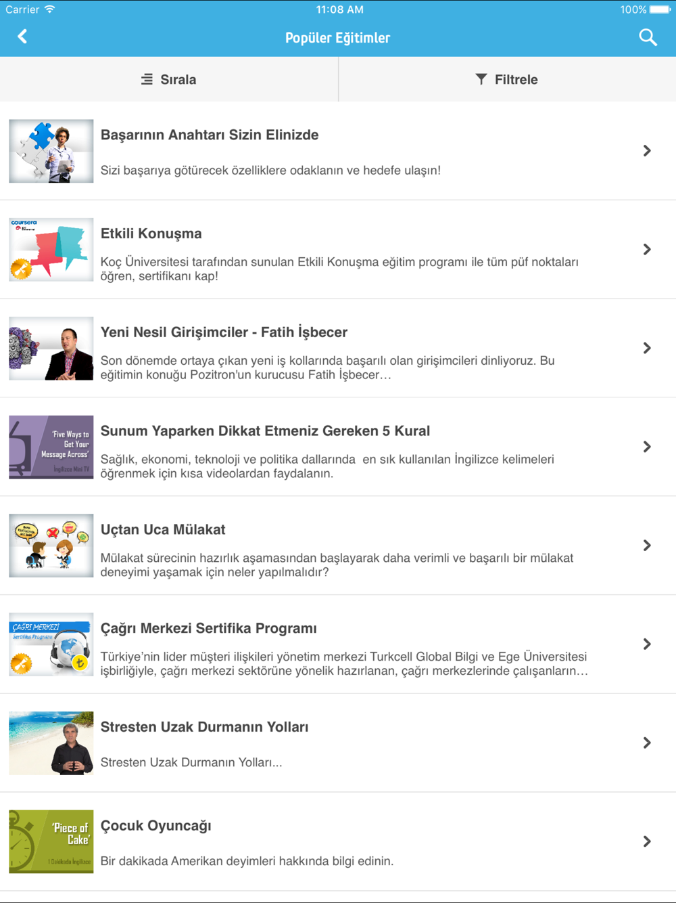This screenshot has width=676, height=903.
Task: Open the Filtrele filter tab
Action: 507,79
